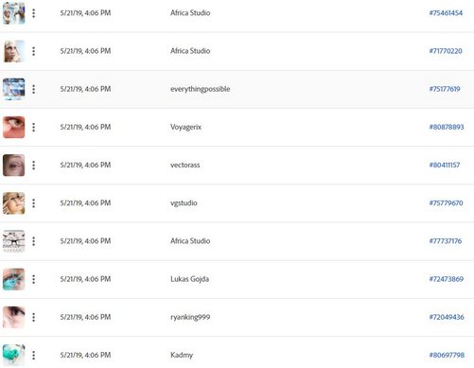
Task: Open options menu for the #75461454 row
Action: [34, 13]
